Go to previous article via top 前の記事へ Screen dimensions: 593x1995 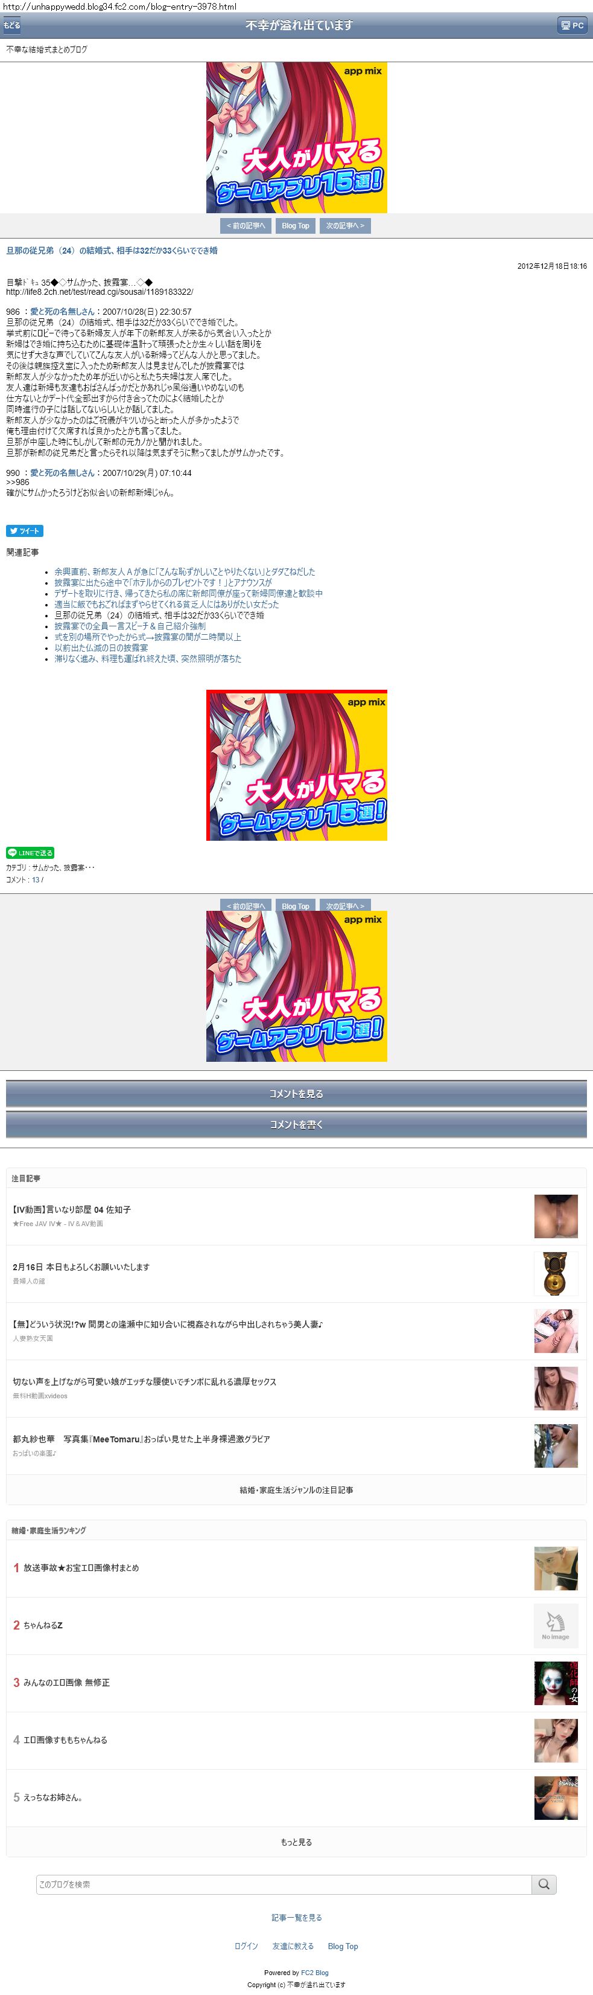246,225
